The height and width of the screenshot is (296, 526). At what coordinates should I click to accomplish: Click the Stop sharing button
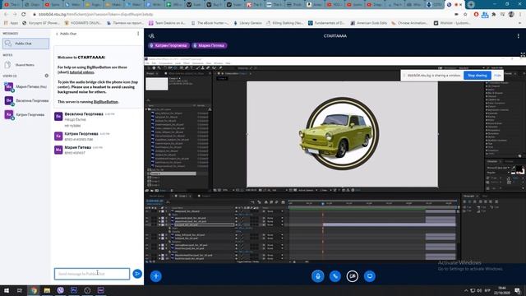(477, 75)
